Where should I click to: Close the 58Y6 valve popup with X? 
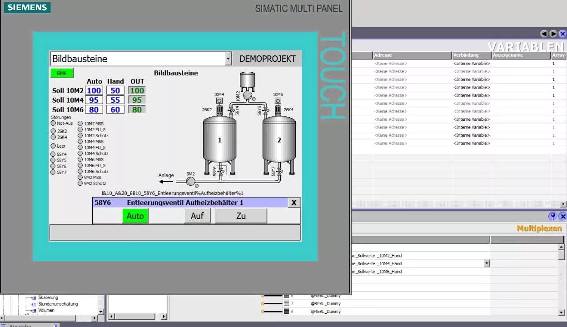pyautogui.click(x=294, y=203)
